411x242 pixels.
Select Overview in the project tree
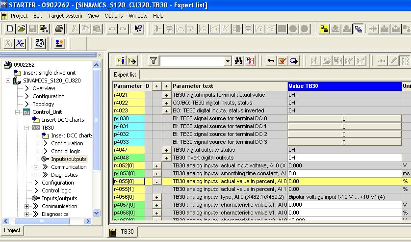[x=44, y=88]
